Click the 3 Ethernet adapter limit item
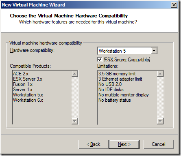 [x=120, y=79]
